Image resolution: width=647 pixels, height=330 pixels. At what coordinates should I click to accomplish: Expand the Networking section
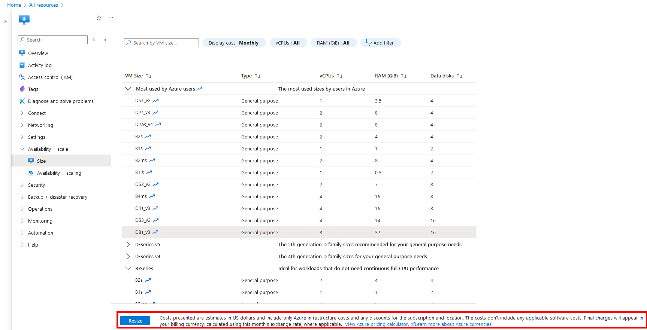(22, 125)
